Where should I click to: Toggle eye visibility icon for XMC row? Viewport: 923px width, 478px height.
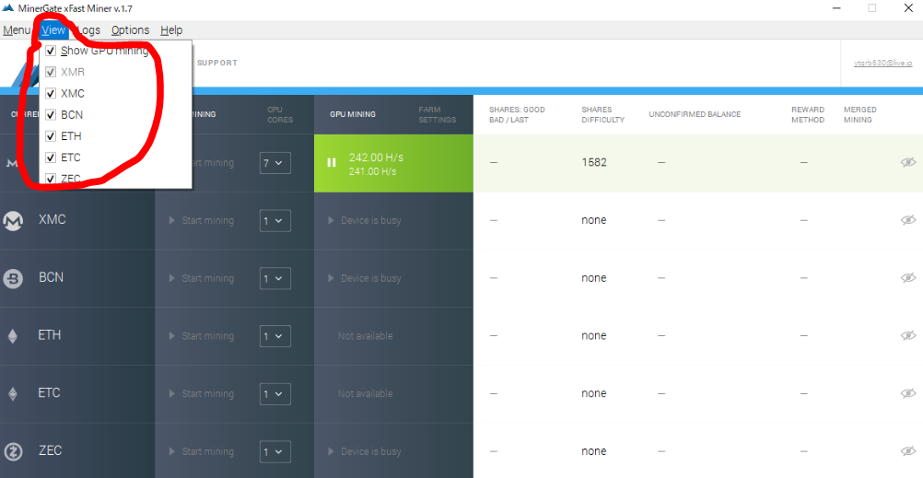[x=908, y=220]
